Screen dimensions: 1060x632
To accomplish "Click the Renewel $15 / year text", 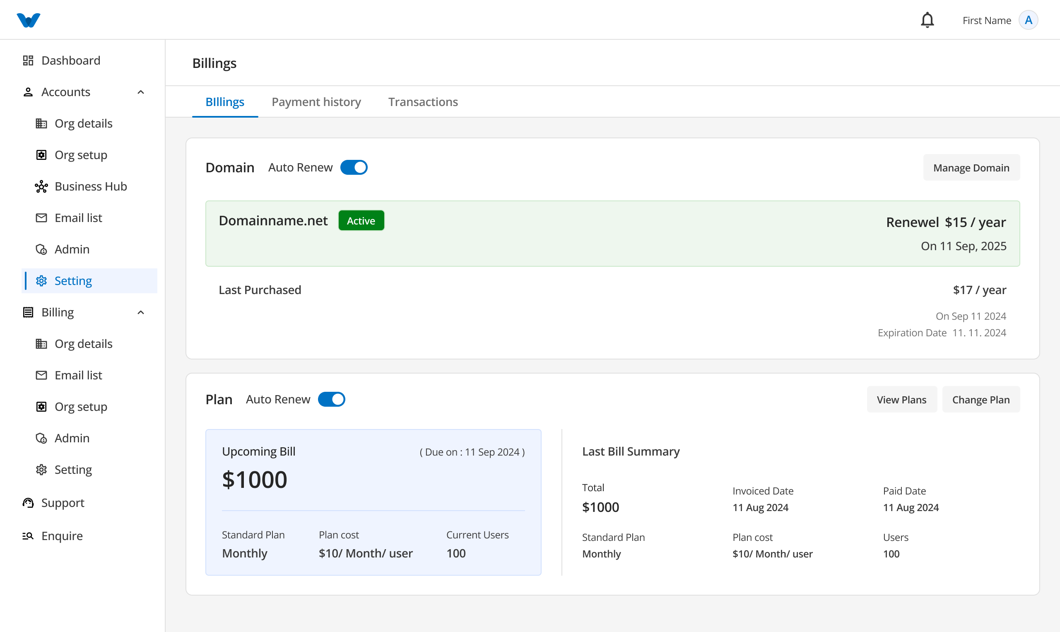I will (946, 222).
